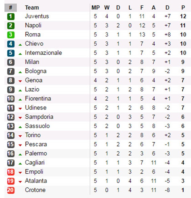Click the red down arrow beside Atalanta
This screenshot has height=198, width=191.
20,182
